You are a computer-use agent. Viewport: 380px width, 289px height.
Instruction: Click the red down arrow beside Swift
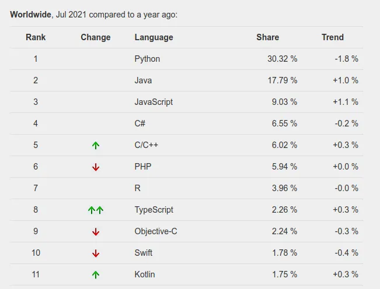click(x=96, y=253)
